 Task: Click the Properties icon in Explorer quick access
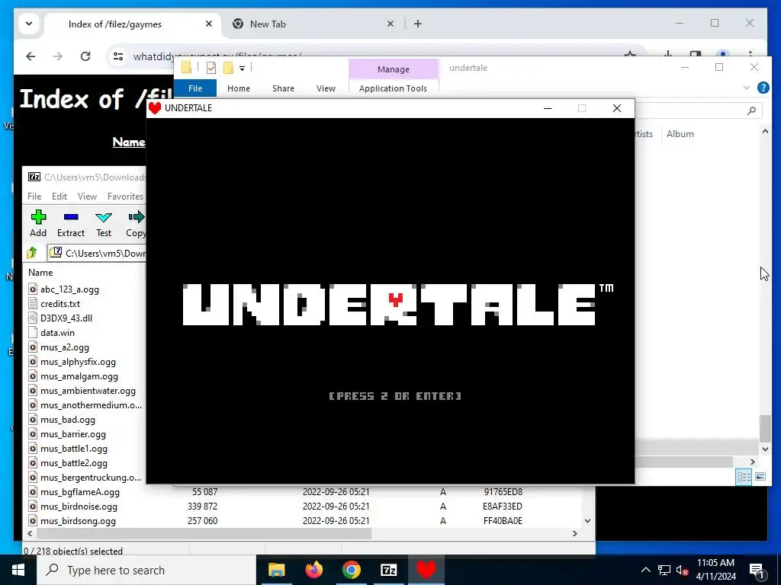[x=211, y=68]
